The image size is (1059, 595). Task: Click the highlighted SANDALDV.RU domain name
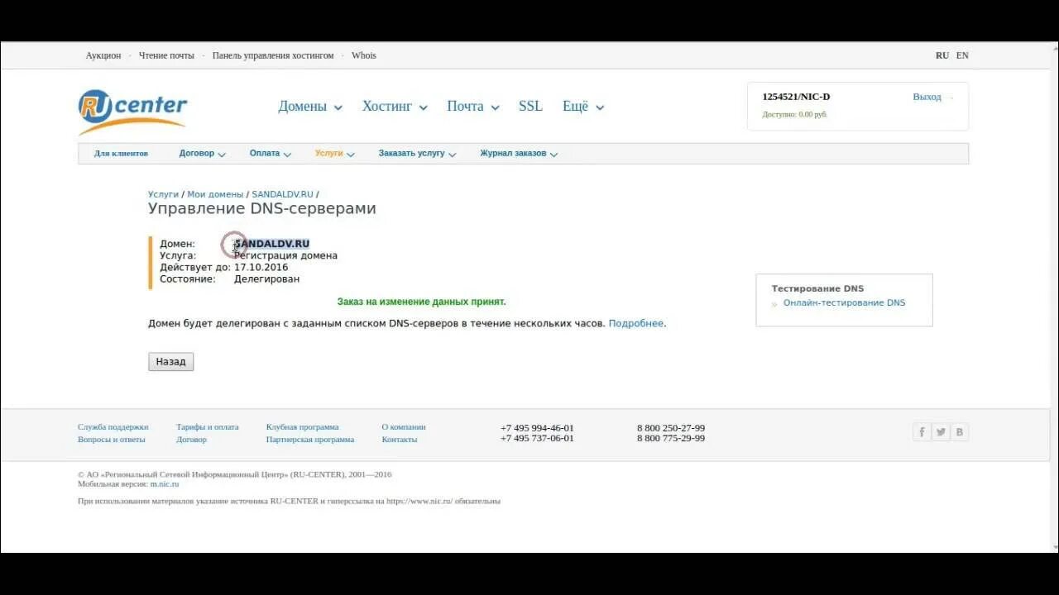point(271,244)
